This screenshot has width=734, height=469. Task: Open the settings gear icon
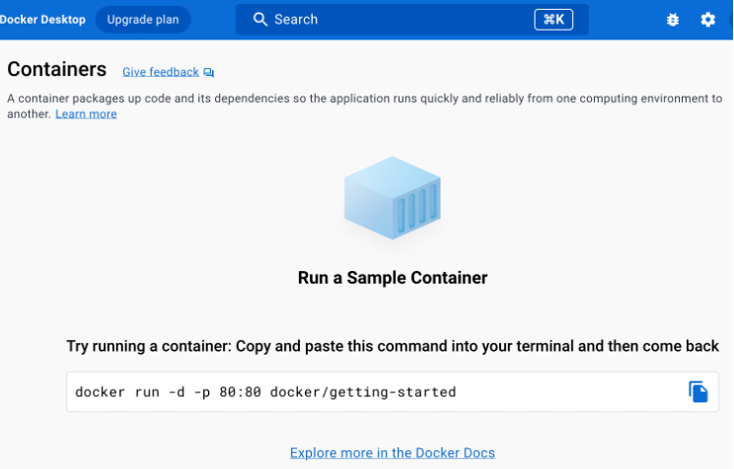click(x=707, y=20)
